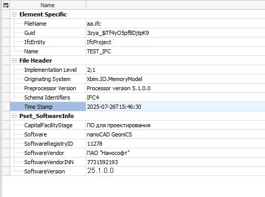This screenshot has height=197, width=265.
Task: Click the highlighted Time Stamp value
Action: (175, 107)
